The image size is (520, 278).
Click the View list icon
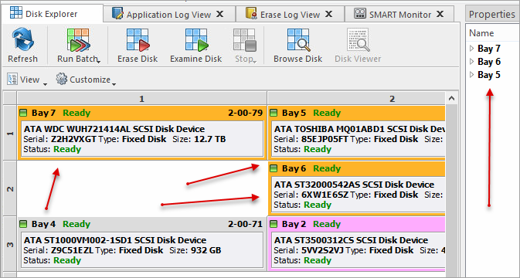point(12,80)
